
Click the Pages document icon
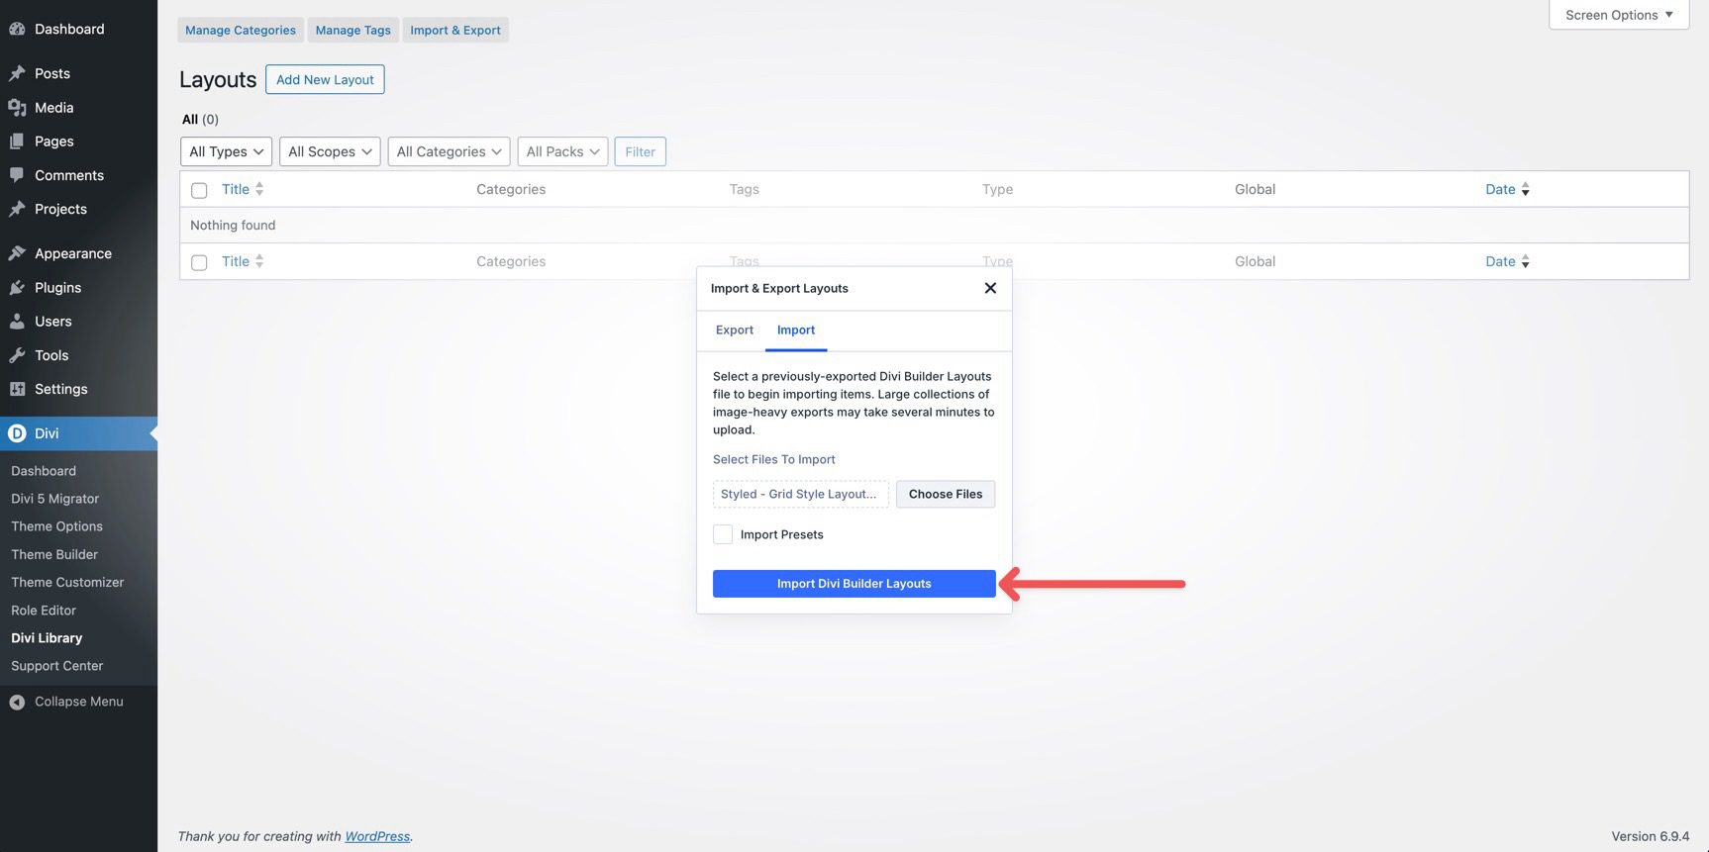tap(17, 141)
